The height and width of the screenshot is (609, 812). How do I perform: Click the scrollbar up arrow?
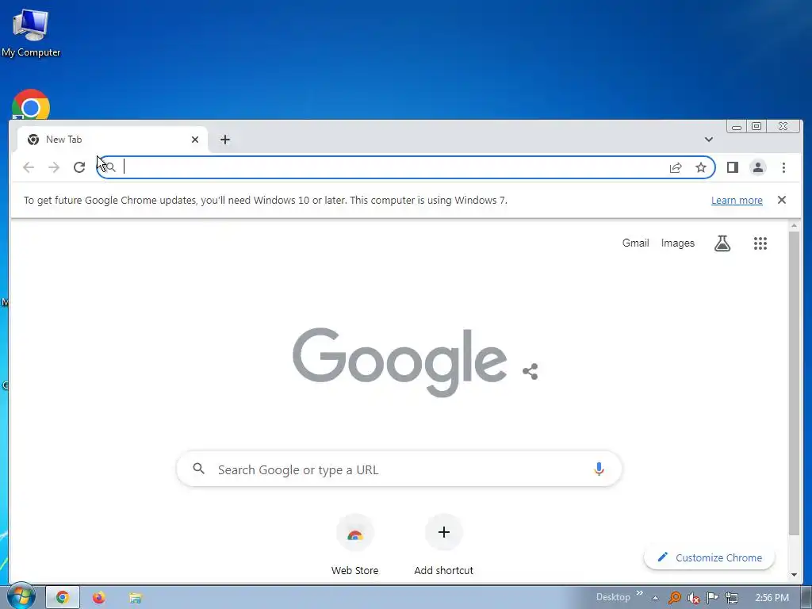tap(794, 225)
